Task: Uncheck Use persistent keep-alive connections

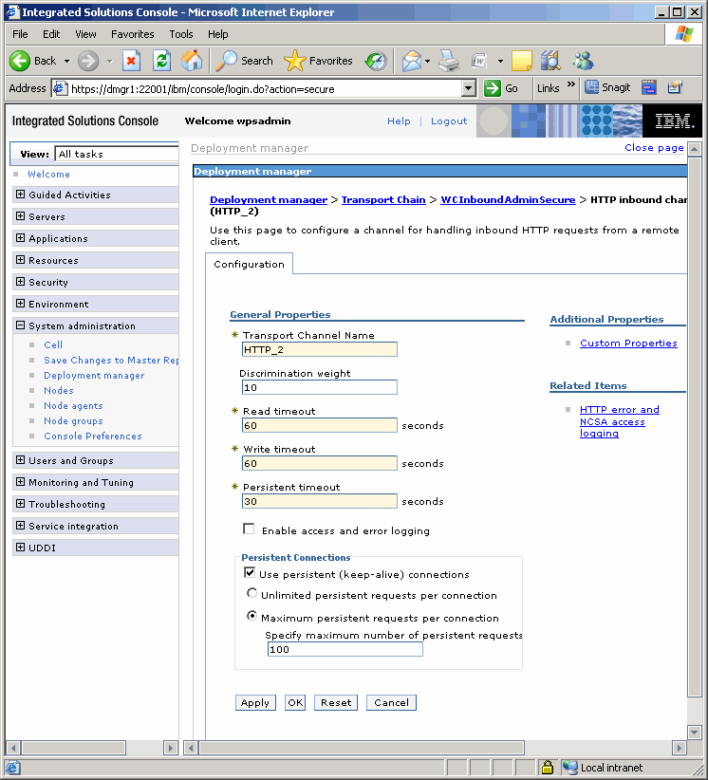Action: (250, 573)
